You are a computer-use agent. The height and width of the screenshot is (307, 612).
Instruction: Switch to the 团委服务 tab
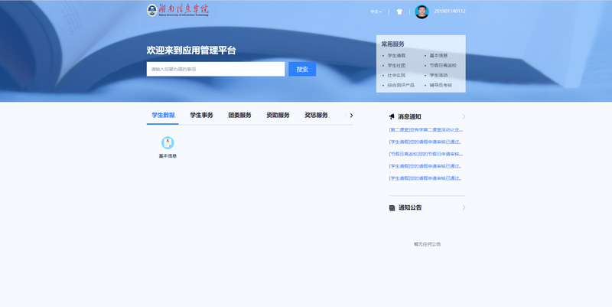coord(239,116)
